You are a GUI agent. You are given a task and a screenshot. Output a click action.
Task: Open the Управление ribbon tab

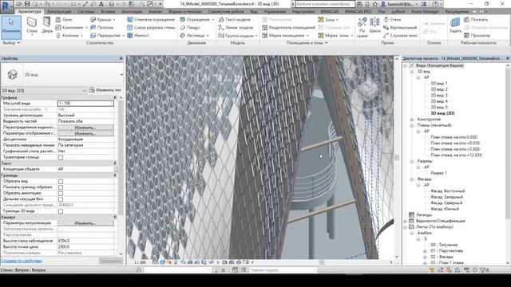click(x=275, y=11)
